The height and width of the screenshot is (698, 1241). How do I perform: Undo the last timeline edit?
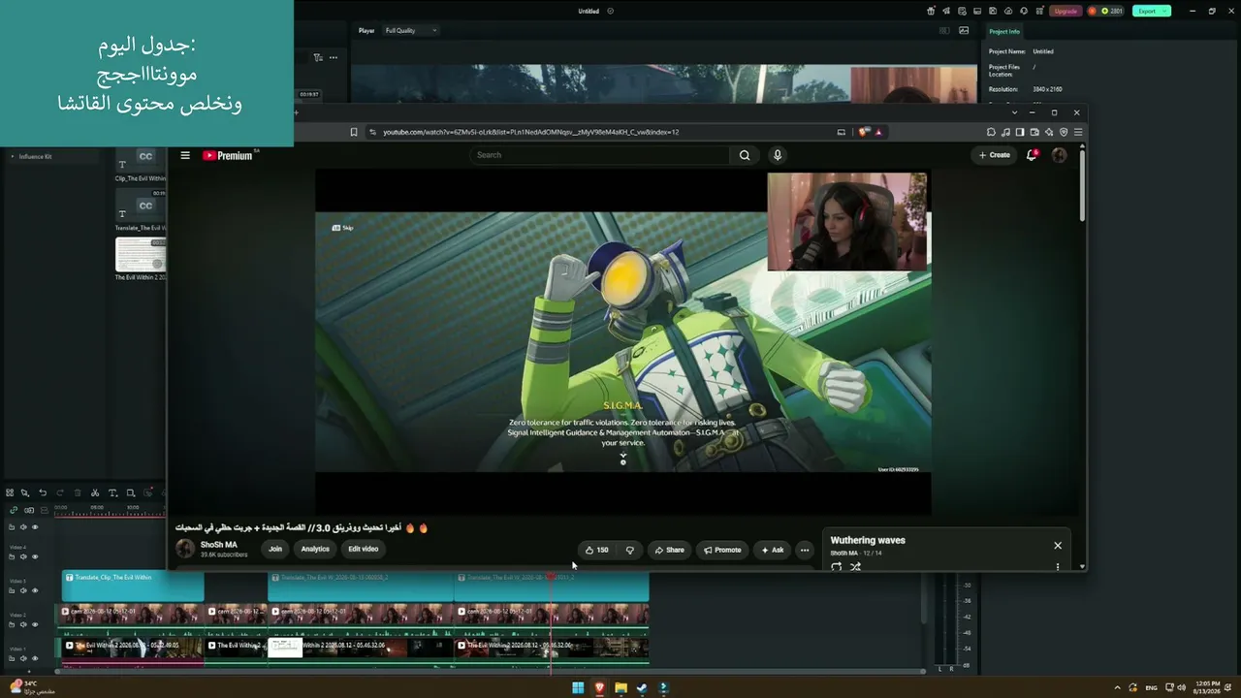coord(43,492)
